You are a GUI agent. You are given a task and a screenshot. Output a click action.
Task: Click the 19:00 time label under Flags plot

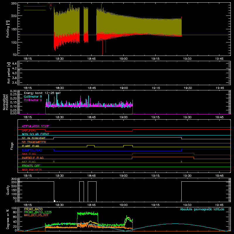(123, 176)
